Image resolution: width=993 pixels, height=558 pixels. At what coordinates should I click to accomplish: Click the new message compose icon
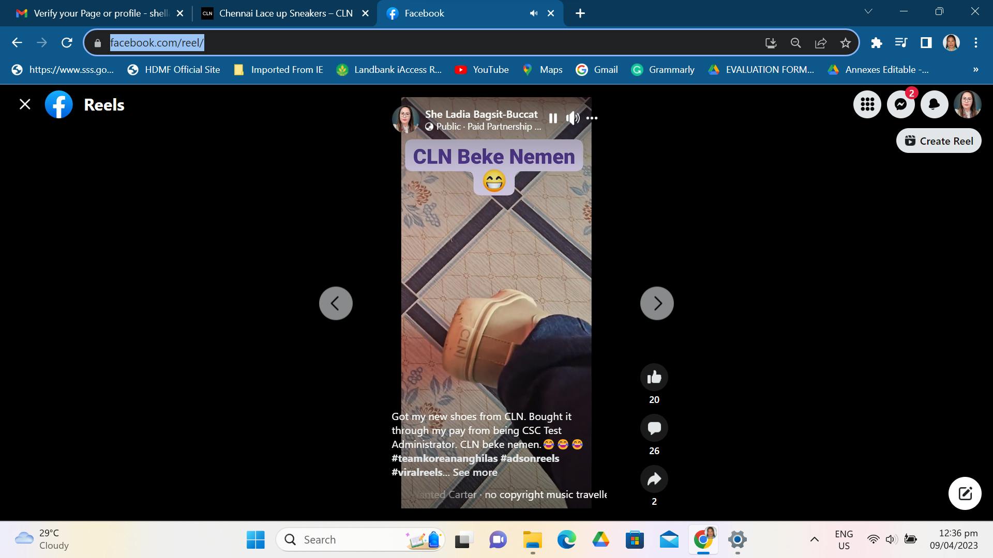(x=965, y=493)
